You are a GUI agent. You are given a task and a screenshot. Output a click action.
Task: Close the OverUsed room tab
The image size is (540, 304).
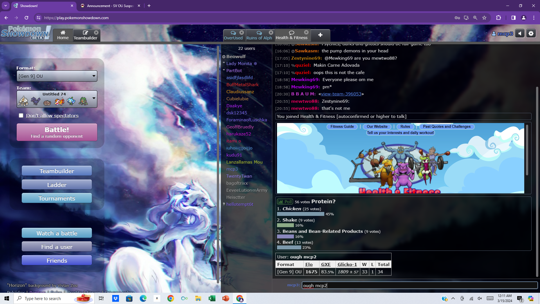pyautogui.click(x=242, y=32)
